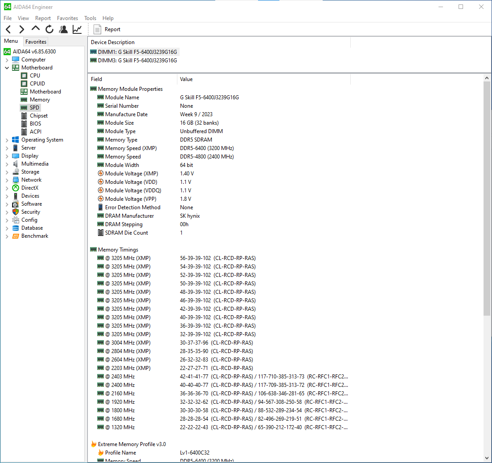
Task: Click the Multimedia speaker icon
Action: [15, 164]
